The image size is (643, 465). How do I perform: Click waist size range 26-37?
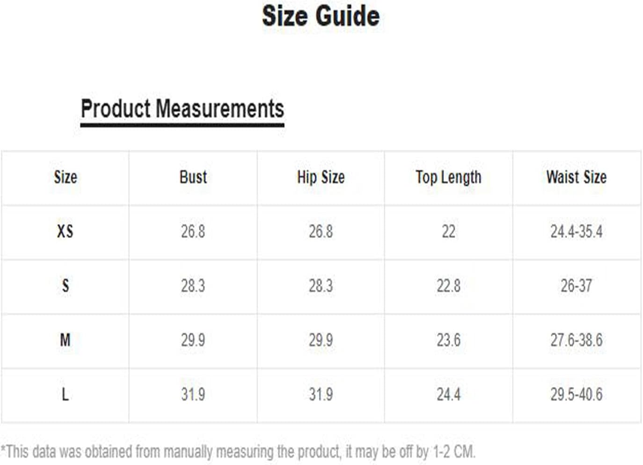576,285
